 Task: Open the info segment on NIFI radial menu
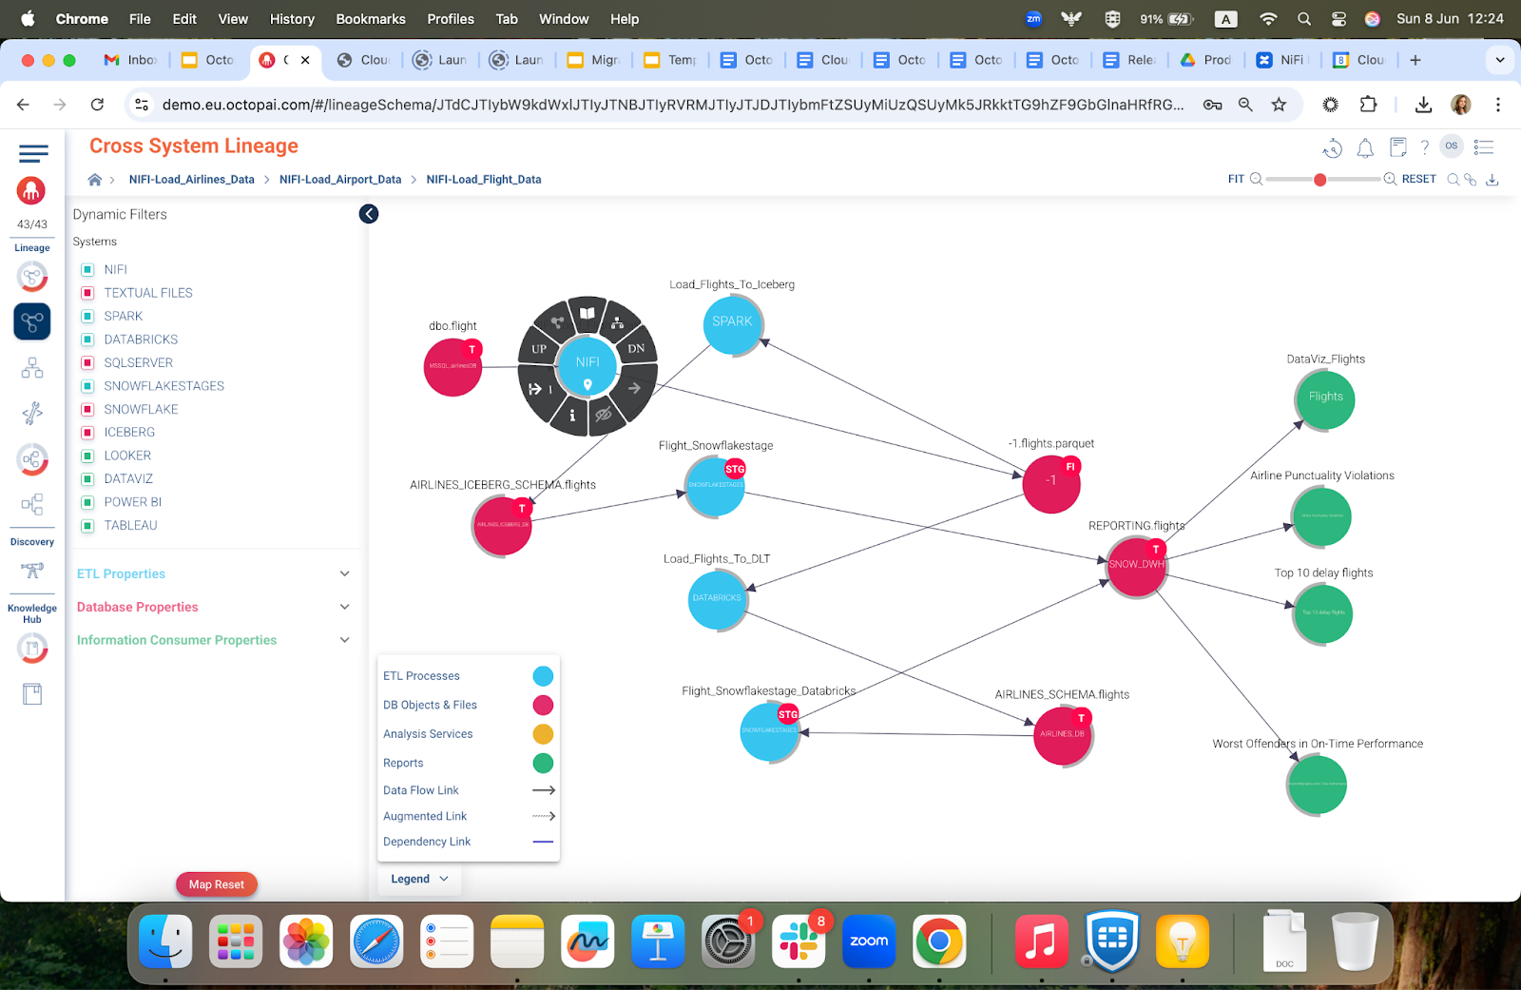pos(571,416)
